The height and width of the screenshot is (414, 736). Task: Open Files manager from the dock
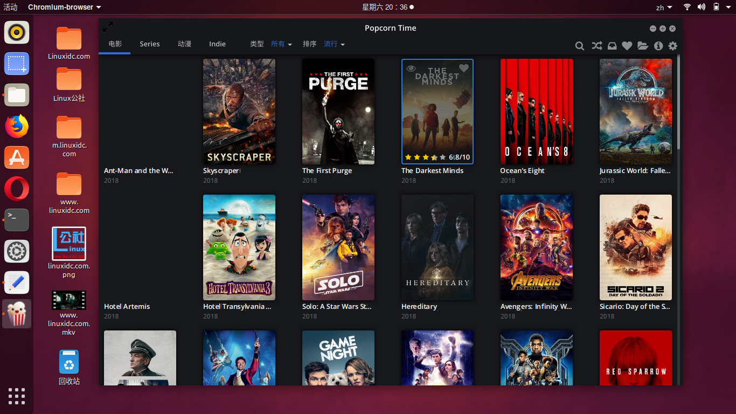pyautogui.click(x=17, y=95)
